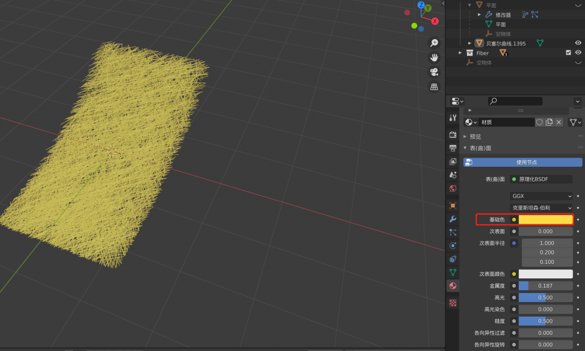
Task: Click the yellow 基础色 base color swatch
Action: click(545, 219)
